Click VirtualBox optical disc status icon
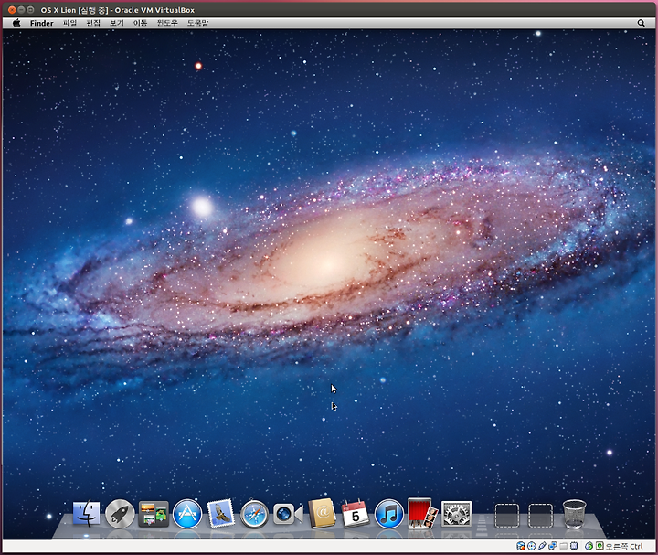Viewport: 658px width, 555px height. [x=532, y=546]
